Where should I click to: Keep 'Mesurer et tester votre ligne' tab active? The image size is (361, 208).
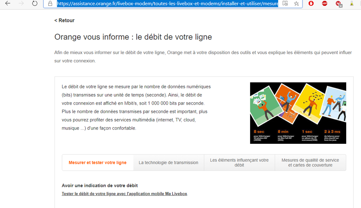tap(98, 163)
